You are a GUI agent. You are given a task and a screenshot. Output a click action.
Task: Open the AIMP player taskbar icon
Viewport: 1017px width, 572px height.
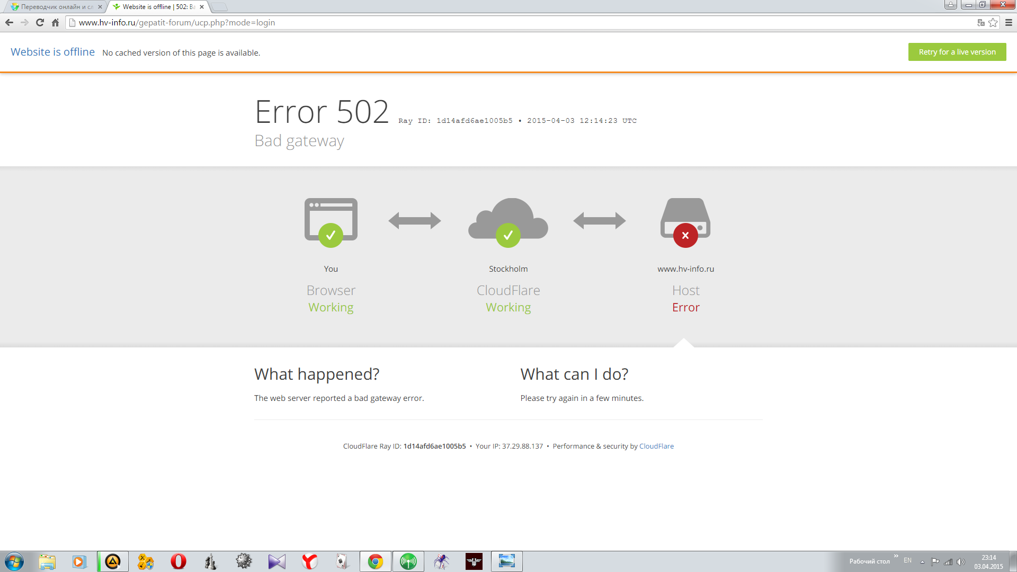coord(113,561)
